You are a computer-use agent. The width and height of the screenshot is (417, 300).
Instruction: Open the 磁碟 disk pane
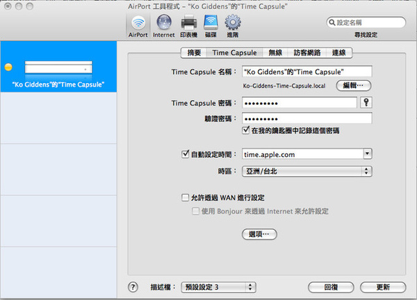211,26
